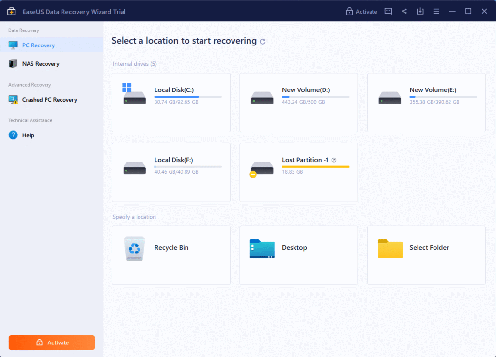Click the question mark beside Lost Partition -1
Screen dimensions: 496x357
point(333,159)
